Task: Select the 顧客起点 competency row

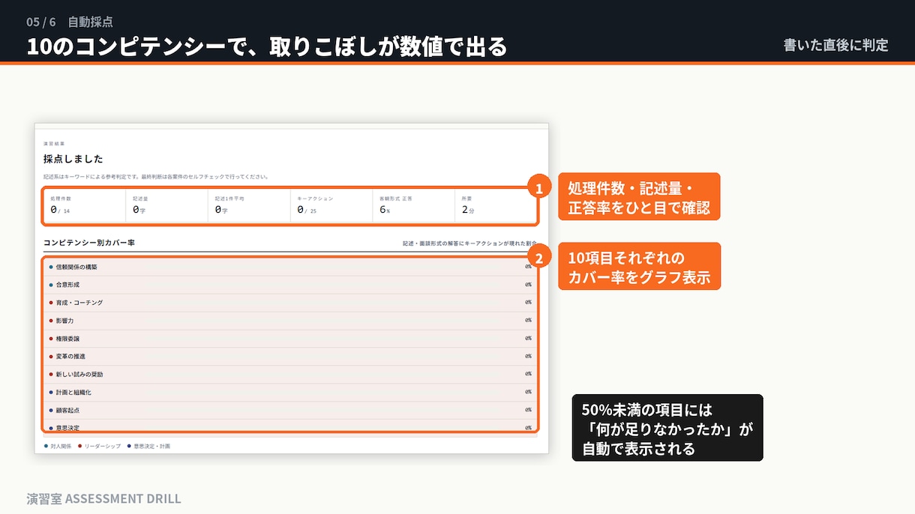Action: (290, 410)
